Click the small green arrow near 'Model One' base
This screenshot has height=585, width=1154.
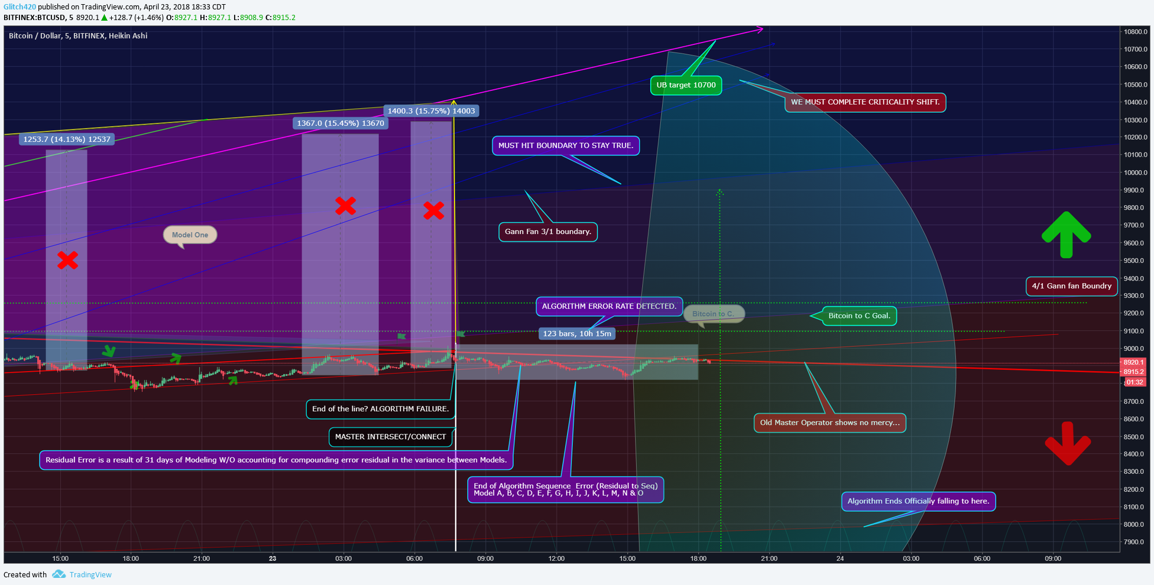(176, 358)
